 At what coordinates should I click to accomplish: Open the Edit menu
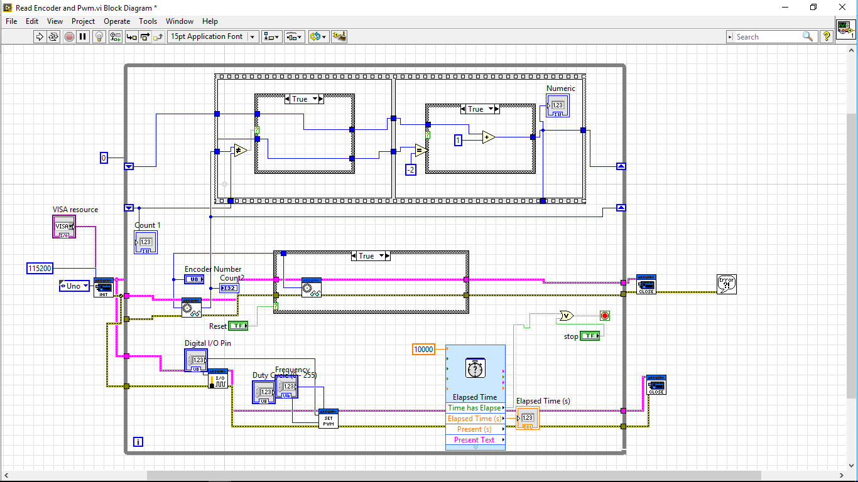pyautogui.click(x=32, y=21)
